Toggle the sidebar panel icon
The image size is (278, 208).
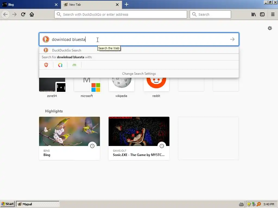tap(262, 14)
